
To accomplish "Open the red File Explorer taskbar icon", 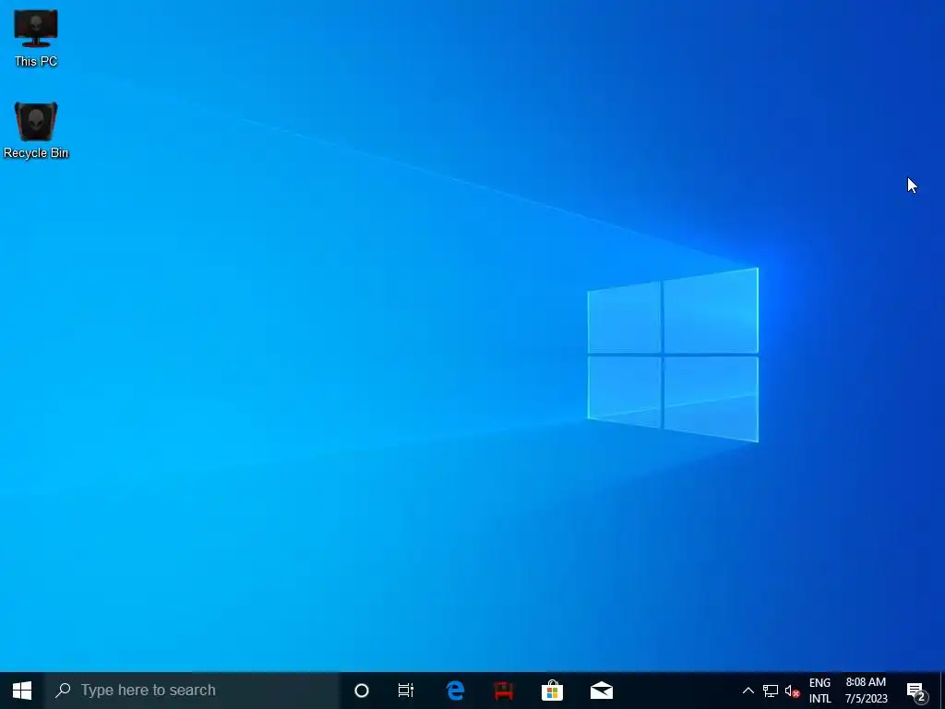I will tap(504, 691).
